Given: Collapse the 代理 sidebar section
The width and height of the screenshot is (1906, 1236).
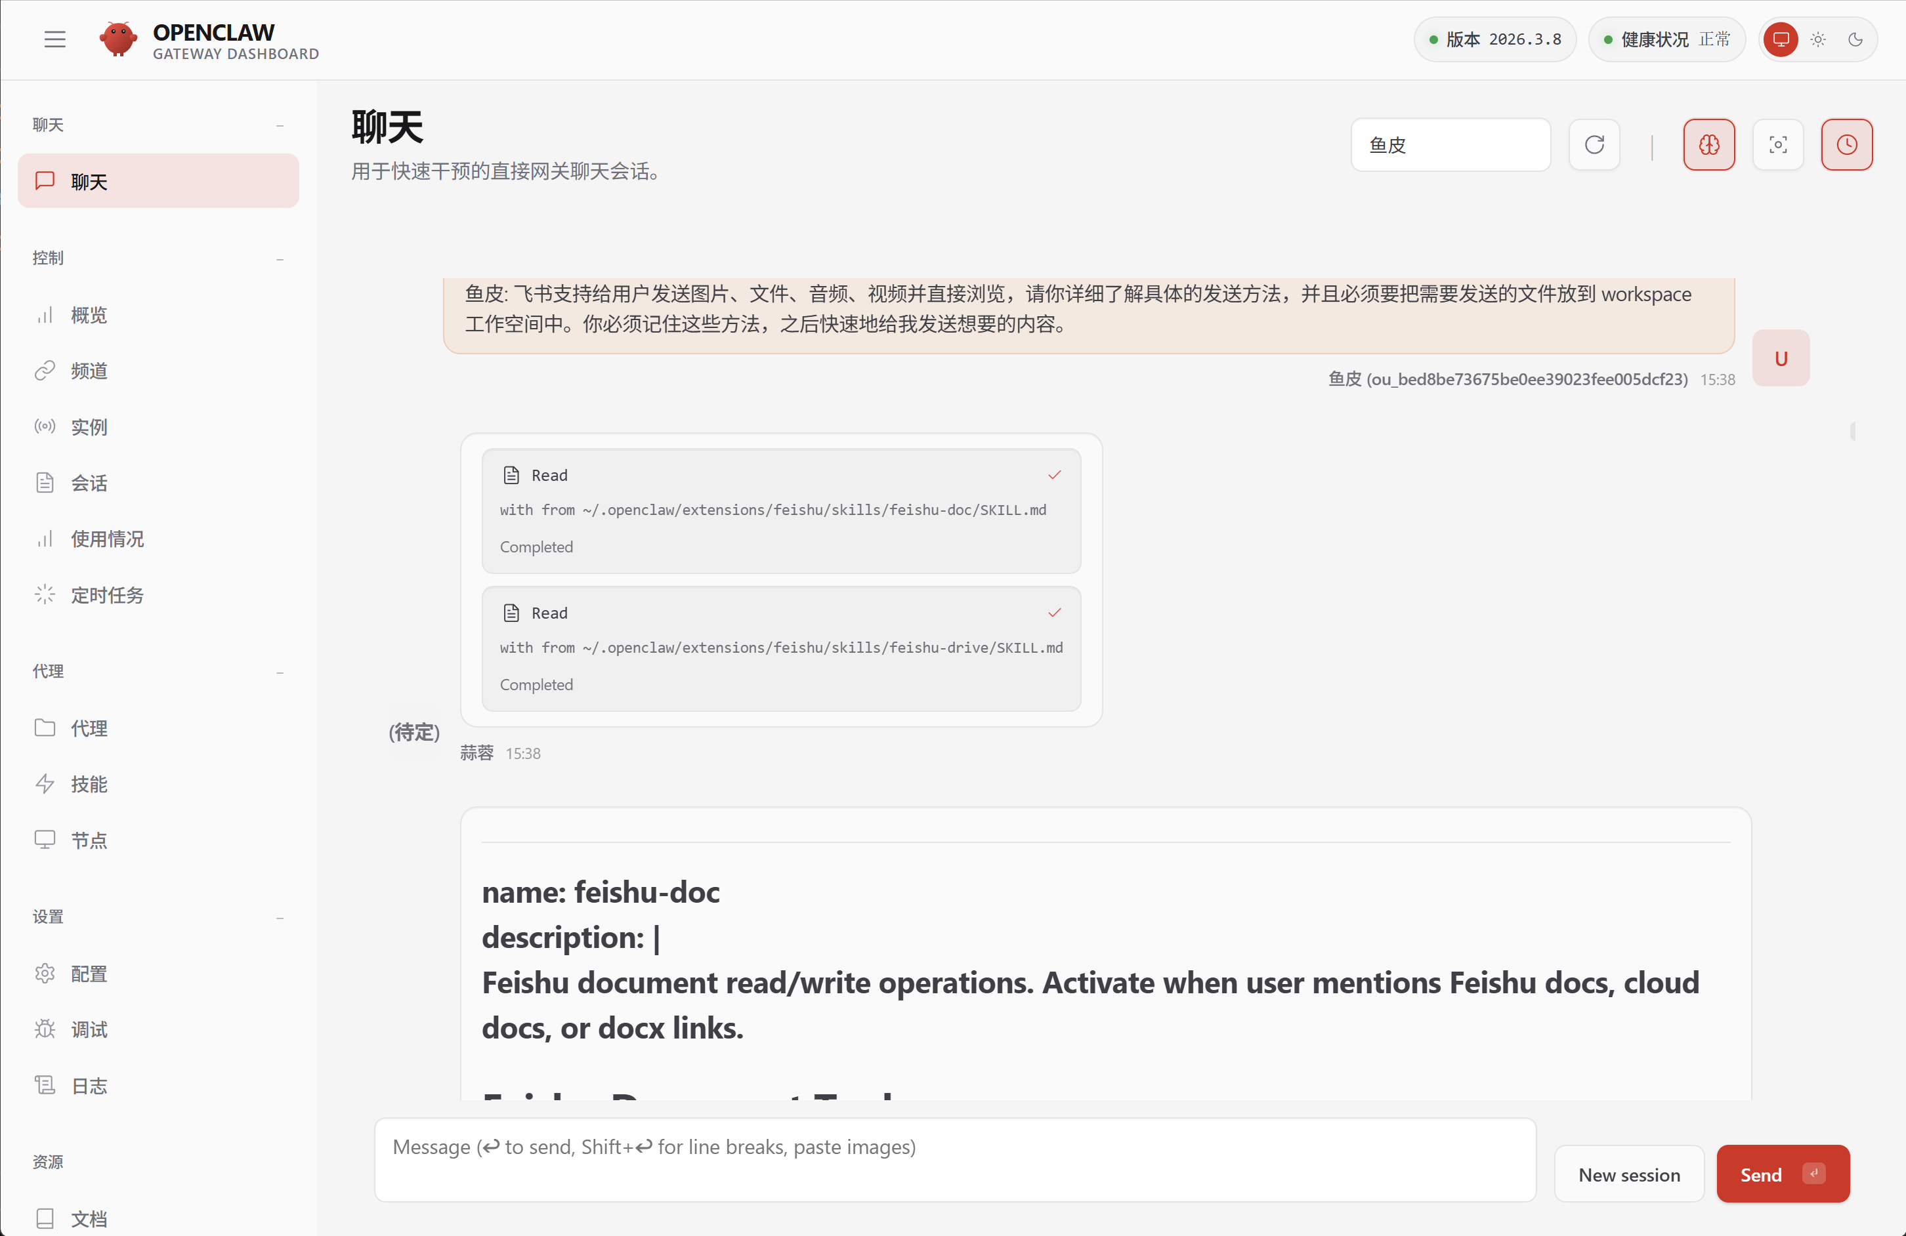Looking at the screenshot, I should click(x=280, y=672).
